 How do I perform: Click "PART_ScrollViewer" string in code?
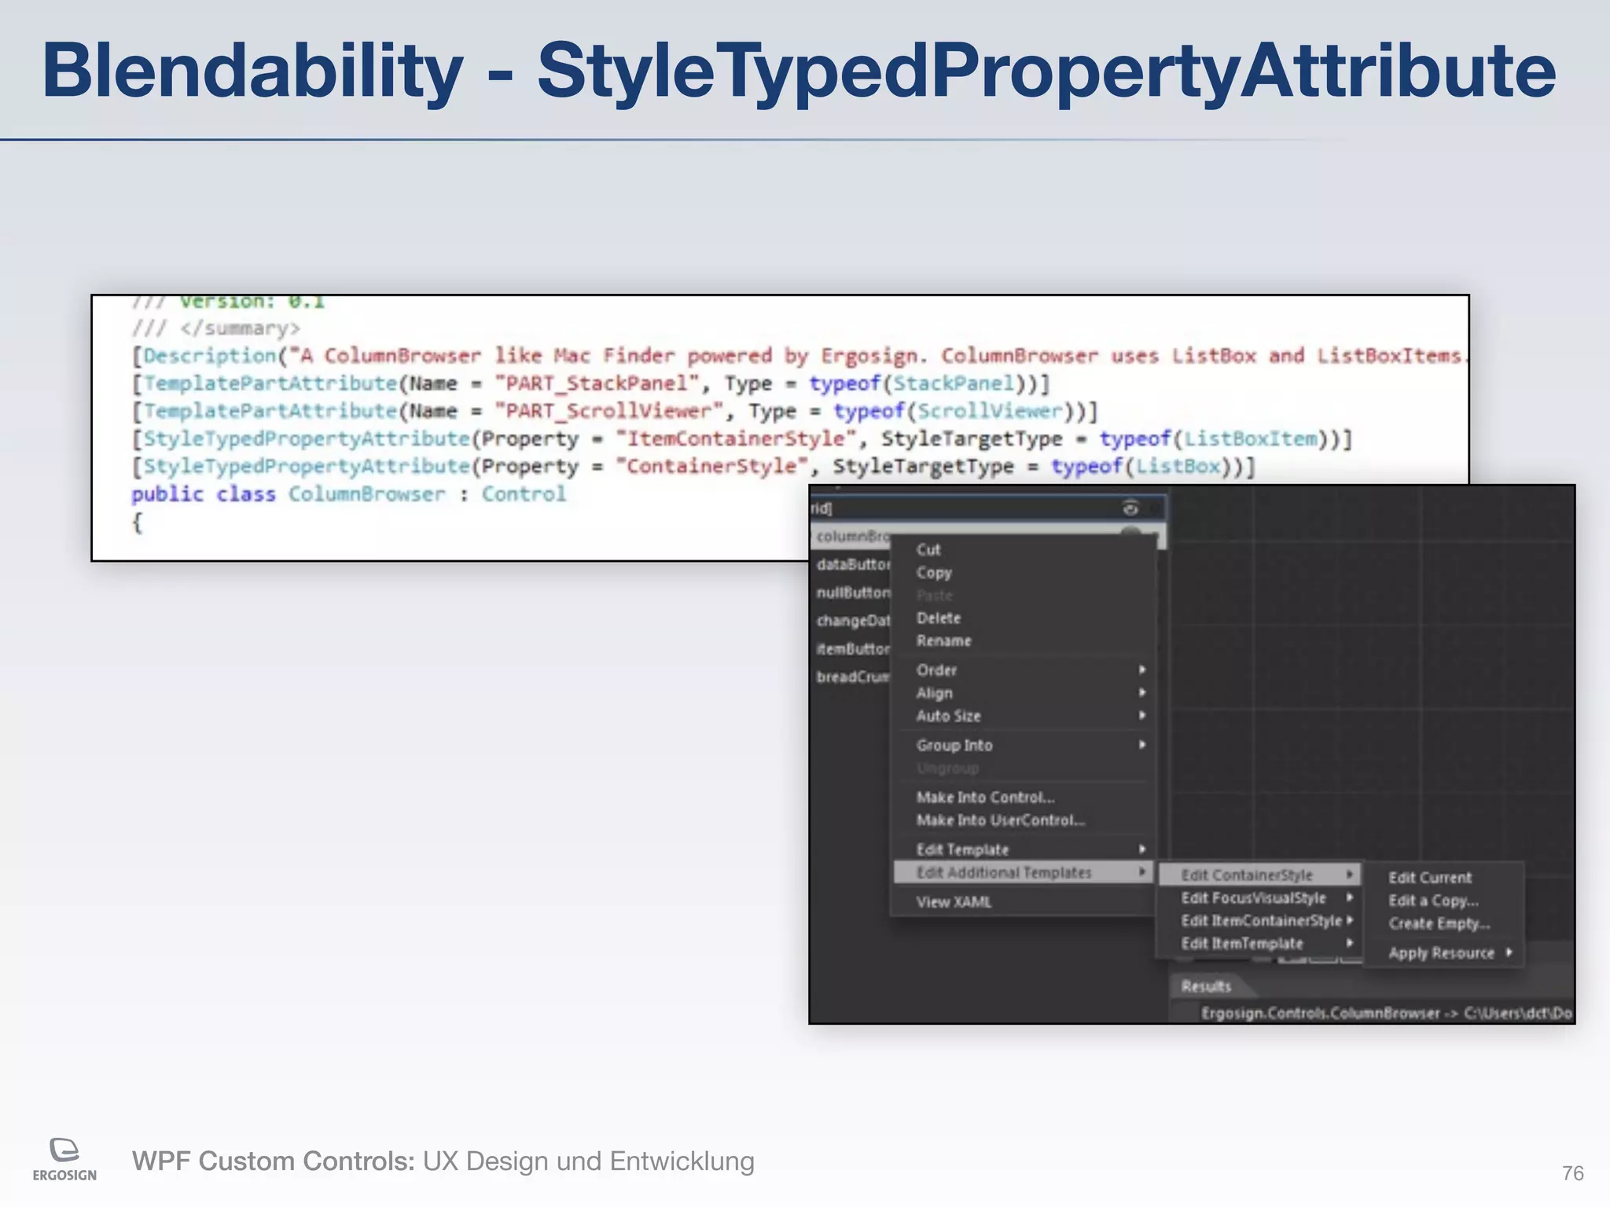coord(609,411)
